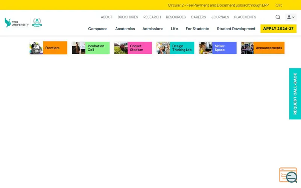Open the user account dropdown

coord(291,17)
